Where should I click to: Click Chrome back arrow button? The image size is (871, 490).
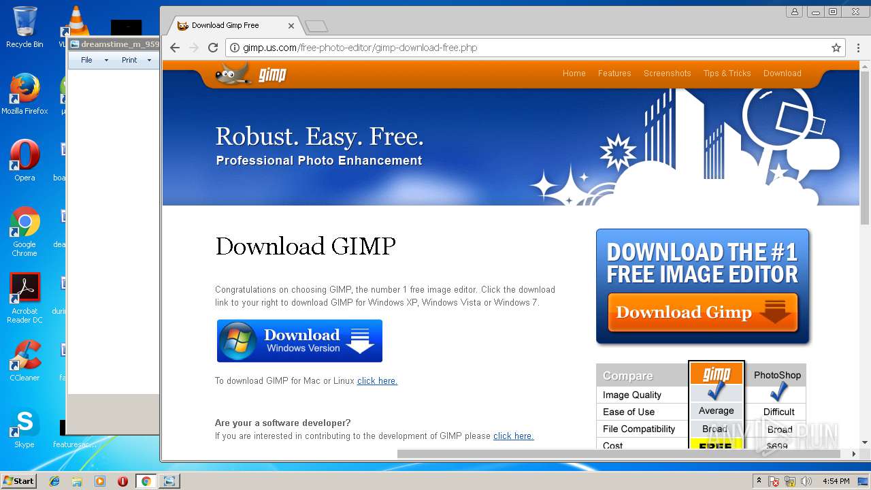pyautogui.click(x=175, y=48)
